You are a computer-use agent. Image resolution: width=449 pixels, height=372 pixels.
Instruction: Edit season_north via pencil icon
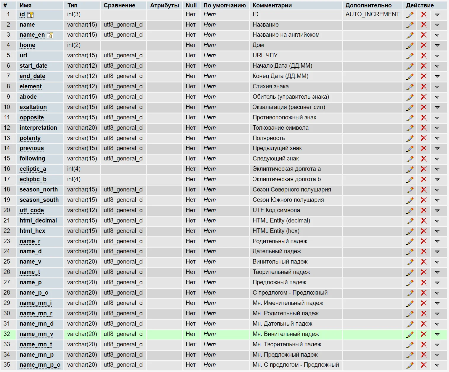(x=410, y=190)
